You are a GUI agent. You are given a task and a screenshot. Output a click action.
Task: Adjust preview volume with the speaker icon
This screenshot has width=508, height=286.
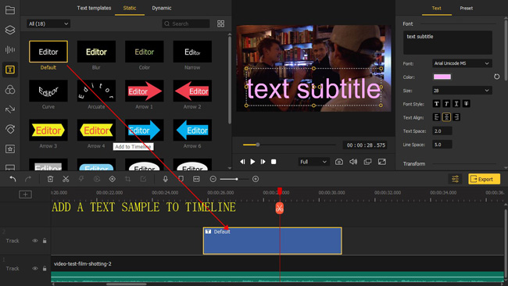click(x=353, y=162)
